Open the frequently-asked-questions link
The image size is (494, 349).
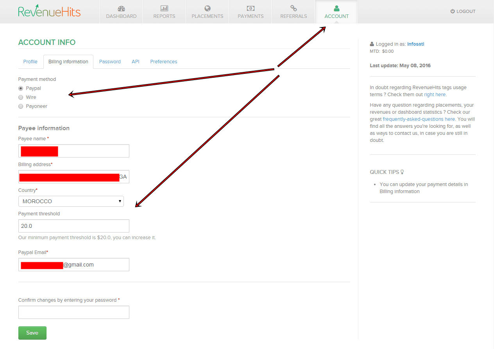pos(419,119)
